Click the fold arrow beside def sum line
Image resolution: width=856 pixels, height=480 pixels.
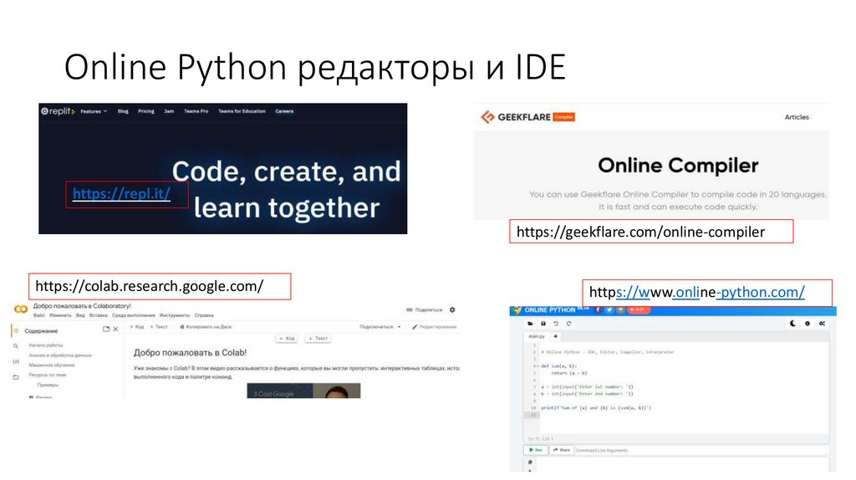tap(538, 366)
